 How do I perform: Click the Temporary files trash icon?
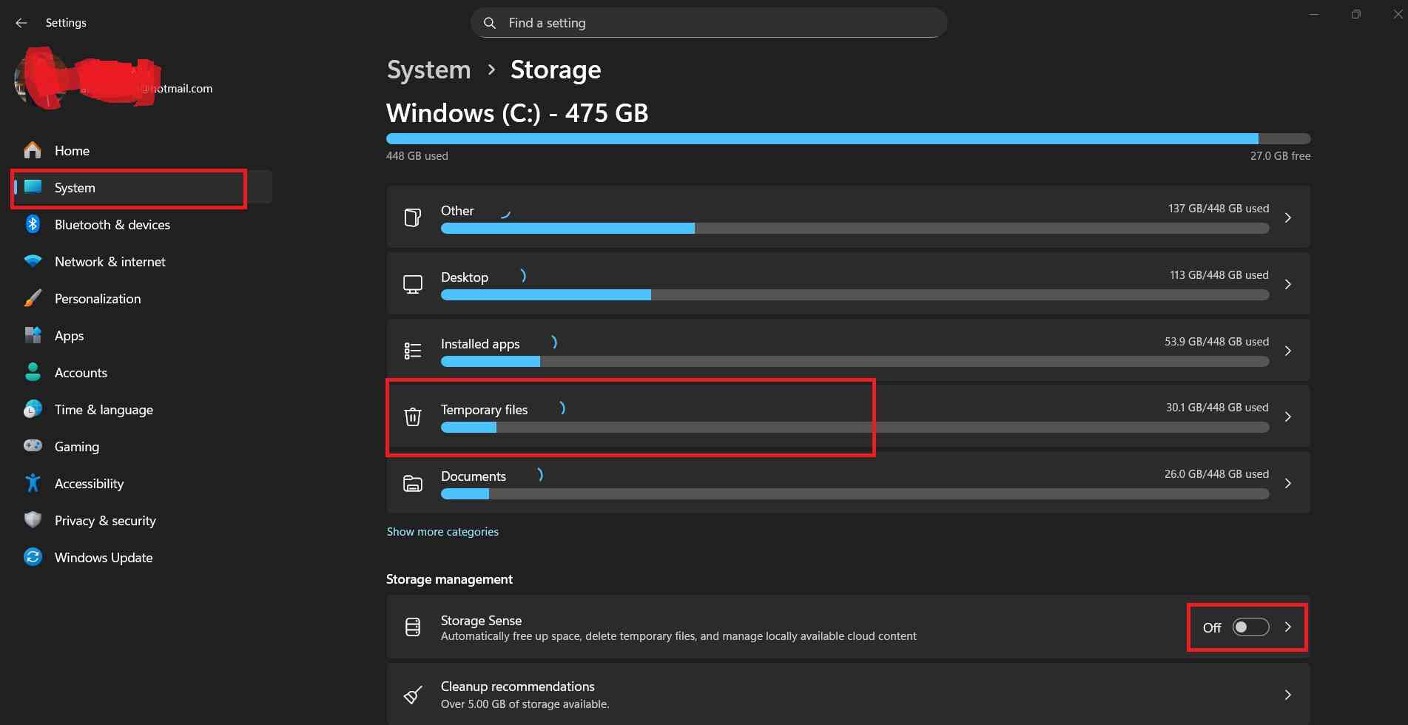pyautogui.click(x=412, y=417)
